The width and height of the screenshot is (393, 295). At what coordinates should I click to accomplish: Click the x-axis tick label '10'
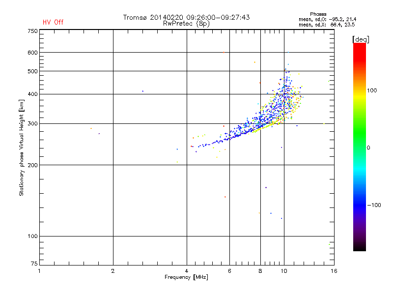pyautogui.click(x=284, y=271)
